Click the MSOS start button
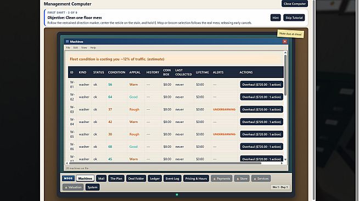Screen dimensions: 359x201 point(68,178)
